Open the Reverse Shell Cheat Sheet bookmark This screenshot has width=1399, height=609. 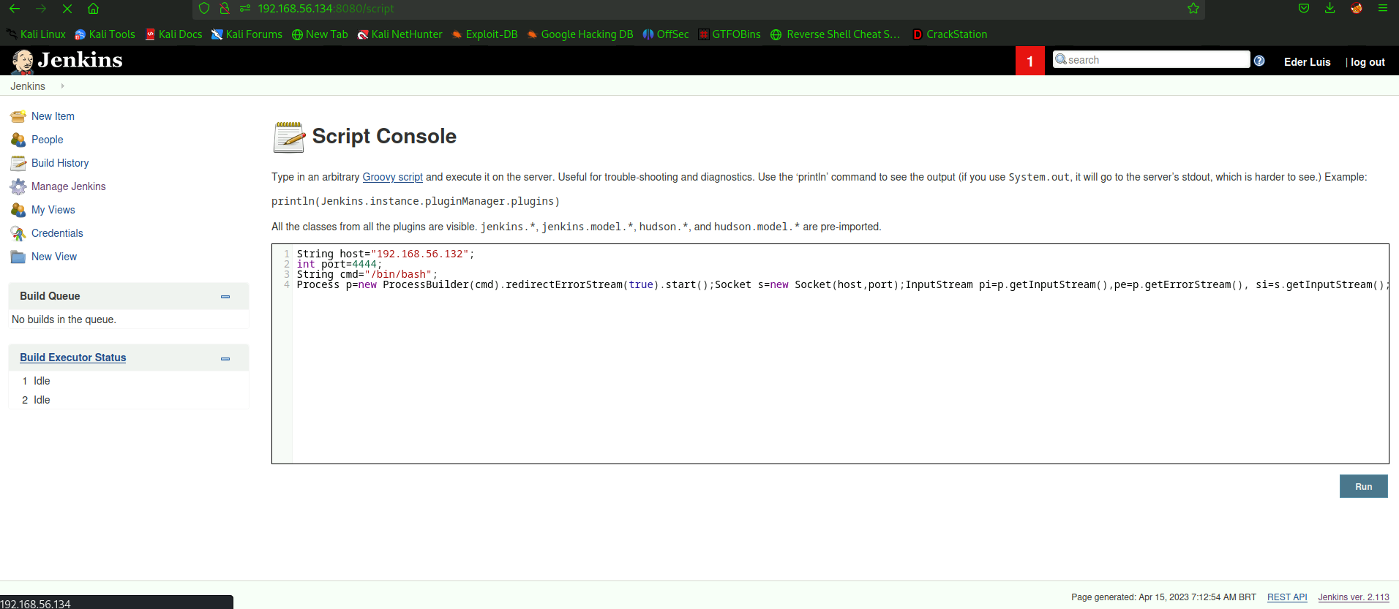[836, 34]
